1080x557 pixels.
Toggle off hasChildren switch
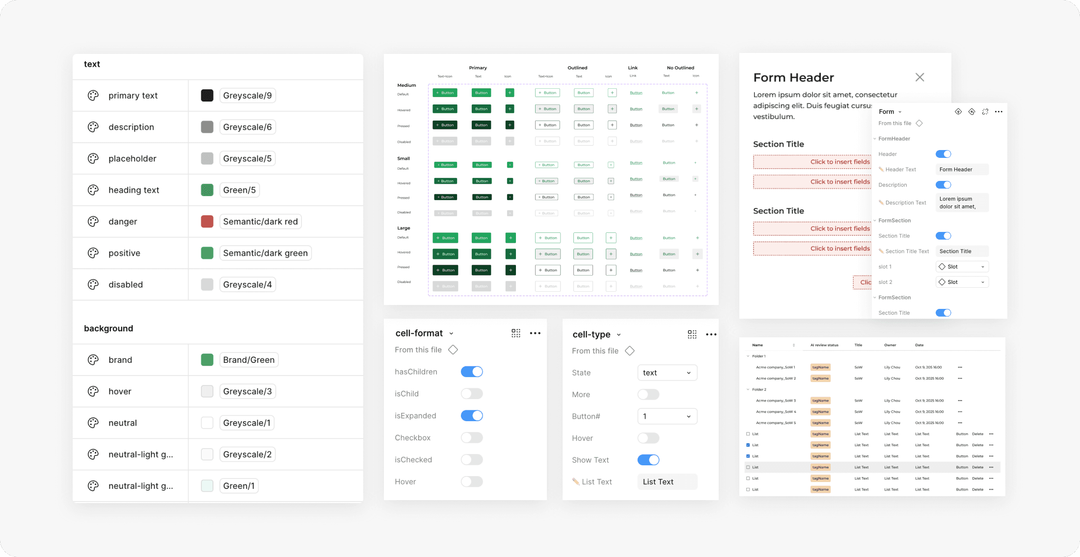pyautogui.click(x=472, y=372)
